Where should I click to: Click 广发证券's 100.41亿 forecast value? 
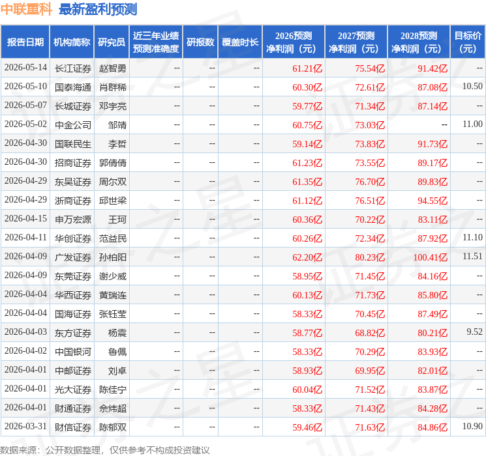click(431, 257)
